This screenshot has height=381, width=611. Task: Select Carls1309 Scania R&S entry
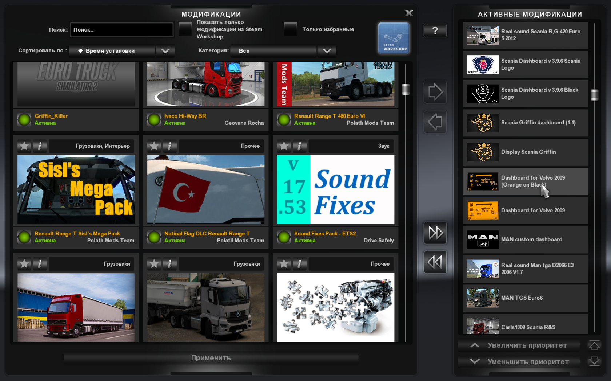[x=525, y=324]
